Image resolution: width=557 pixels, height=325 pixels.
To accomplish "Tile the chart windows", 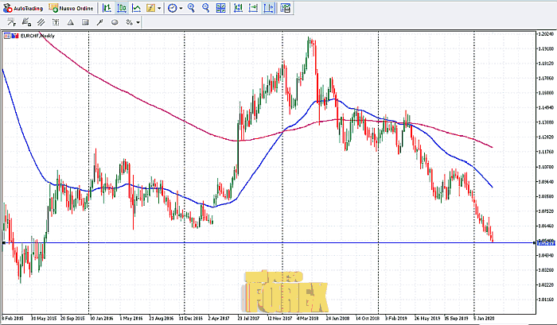I will tap(220, 8).
